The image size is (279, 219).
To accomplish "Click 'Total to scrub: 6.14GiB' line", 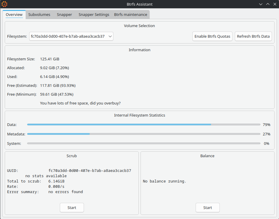I will pyautogui.click(x=36, y=181).
